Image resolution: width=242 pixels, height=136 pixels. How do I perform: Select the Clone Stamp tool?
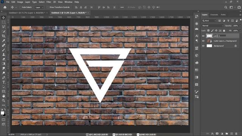[3, 54]
